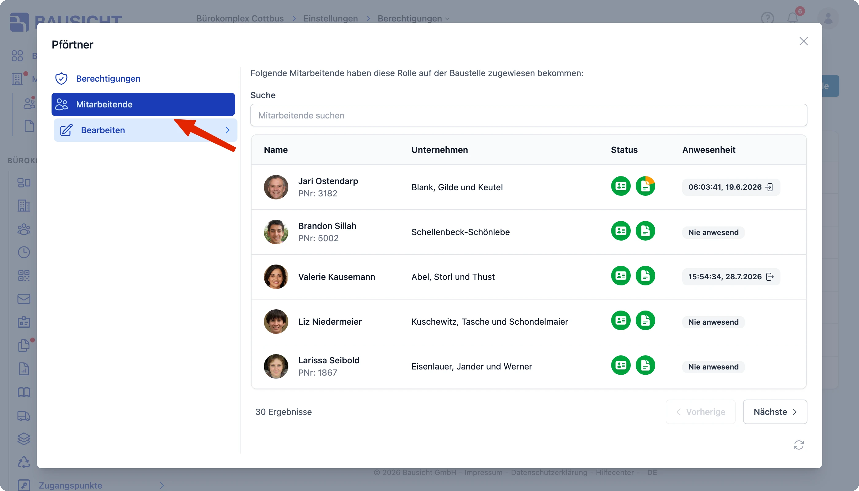
Task: Click Liz Niedermeier's document status icon
Action: pyautogui.click(x=645, y=321)
